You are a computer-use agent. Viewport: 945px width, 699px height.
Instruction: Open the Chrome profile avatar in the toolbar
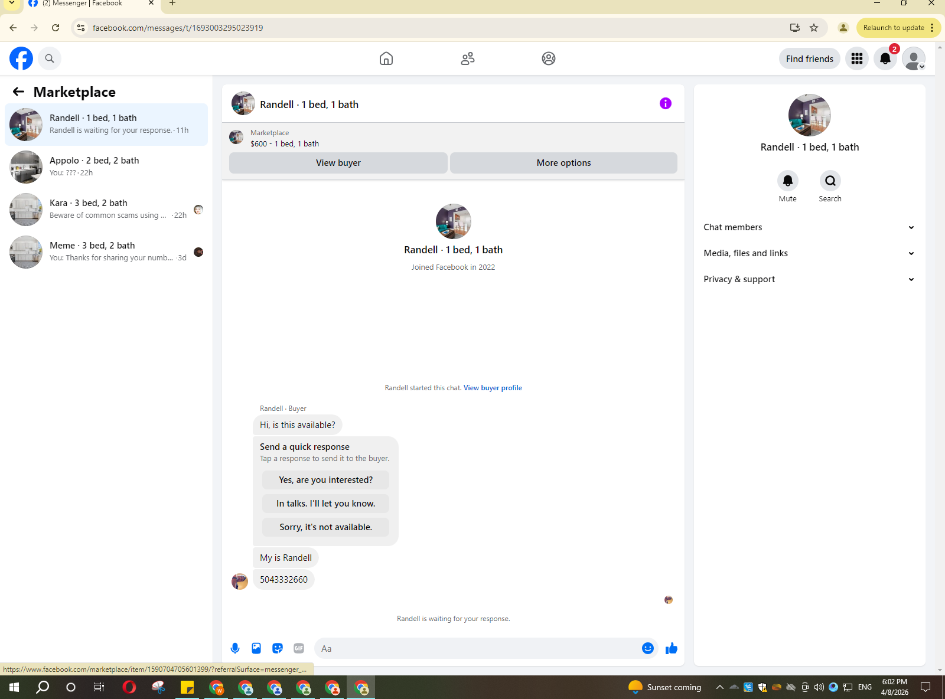[x=843, y=28]
